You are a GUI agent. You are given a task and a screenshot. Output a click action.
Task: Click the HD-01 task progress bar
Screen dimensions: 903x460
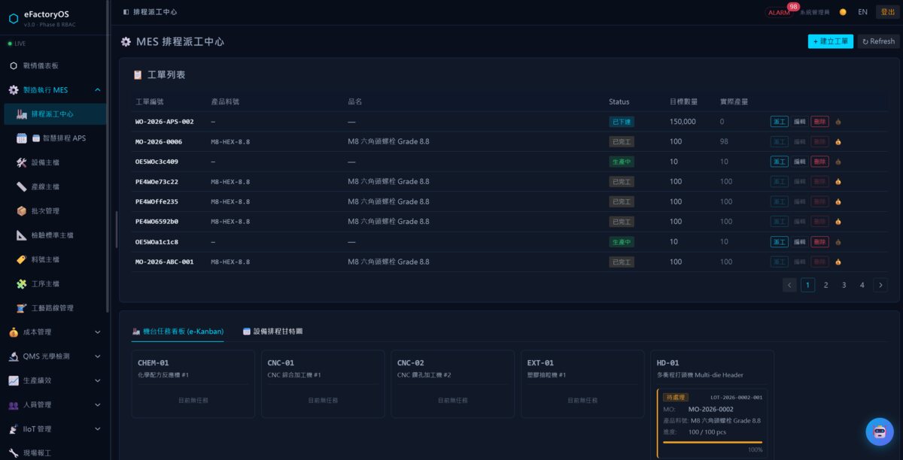[713, 442]
